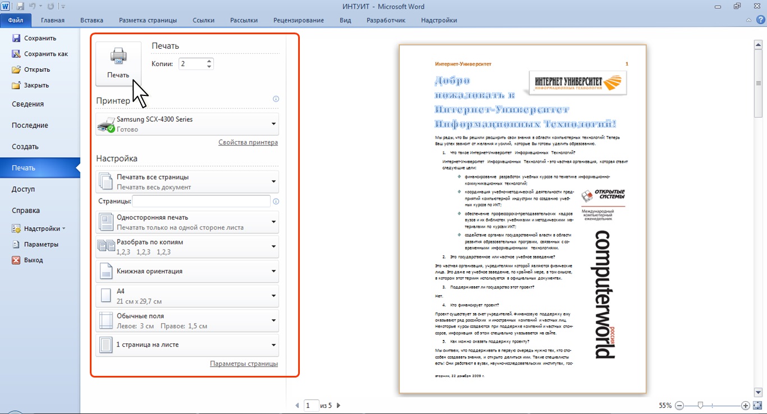767x414 pixels.
Task: Open the Разобрать по копиям dropdown
Action: tap(188, 247)
